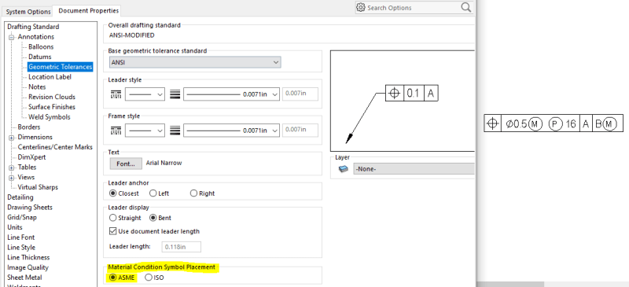
Task: Open Base geometric tolerance standard dropdown
Action: pos(195,62)
